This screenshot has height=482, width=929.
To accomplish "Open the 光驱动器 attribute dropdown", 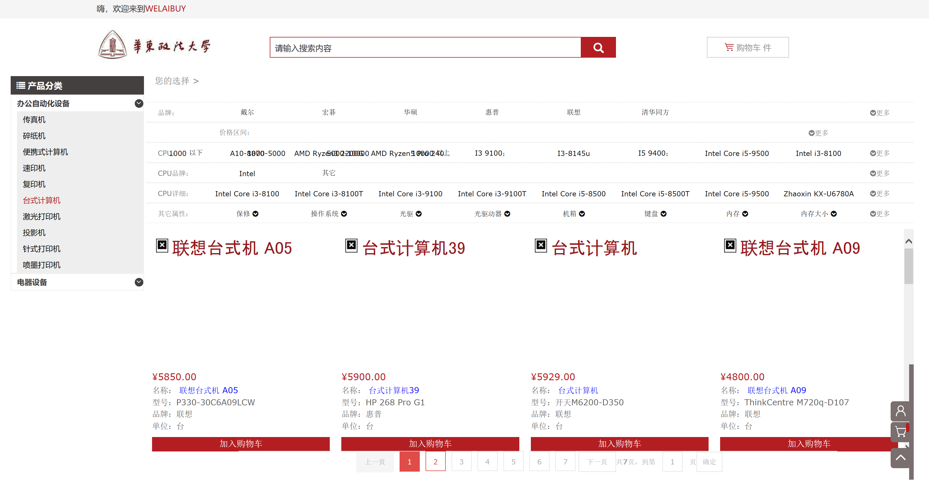I will [492, 214].
